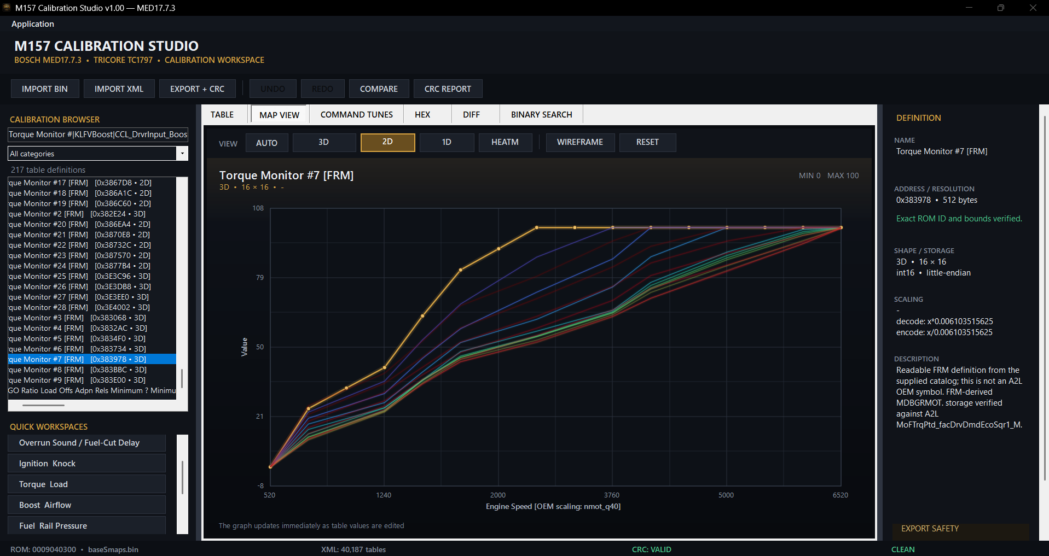Image resolution: width=1049 pixels, height=556 pixels.
Task: Click the RESET view button
Action: tap(647, 142)
